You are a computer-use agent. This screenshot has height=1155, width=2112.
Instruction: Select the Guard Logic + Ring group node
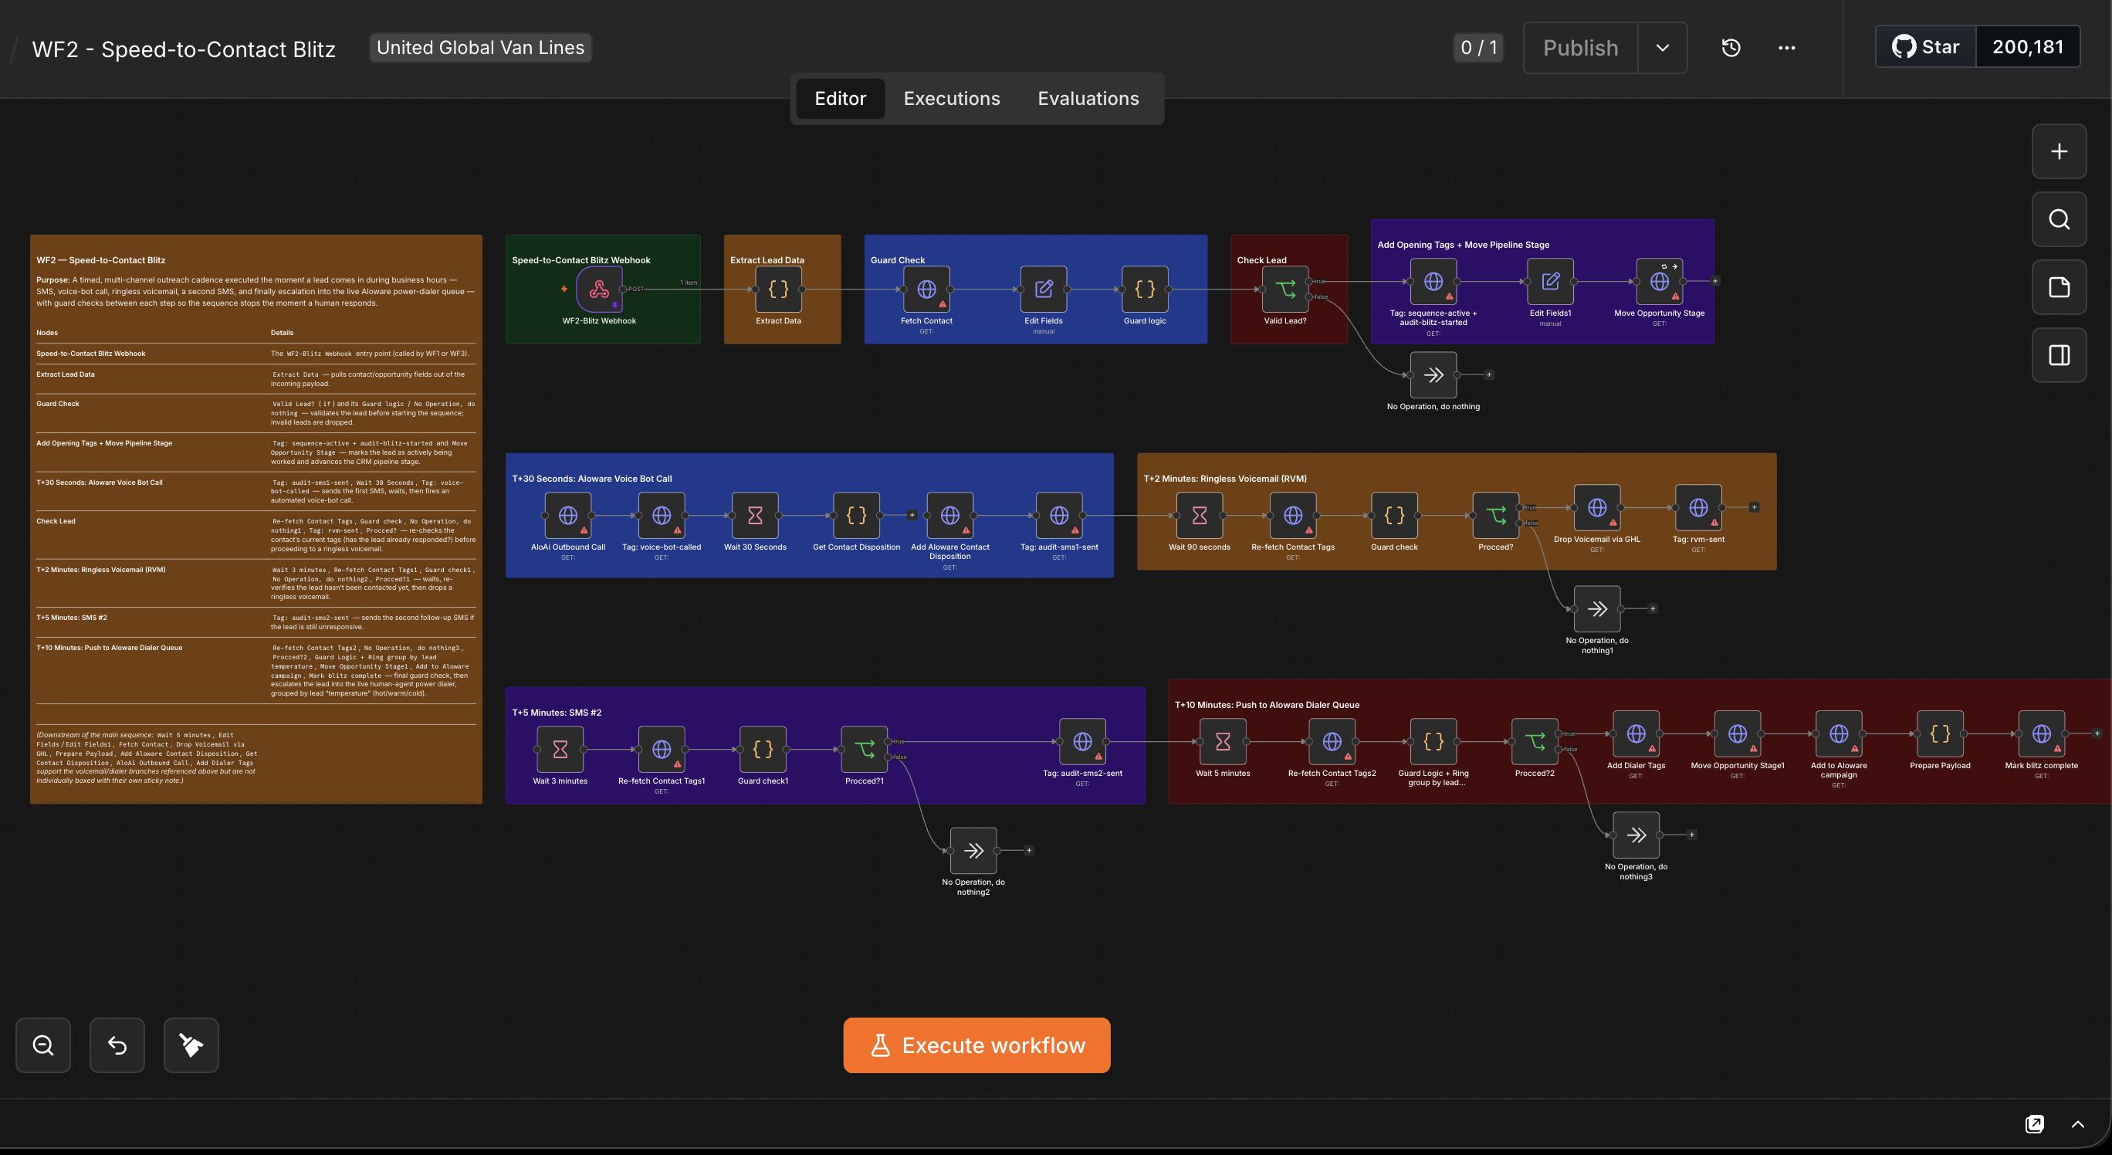[1433, 742]
